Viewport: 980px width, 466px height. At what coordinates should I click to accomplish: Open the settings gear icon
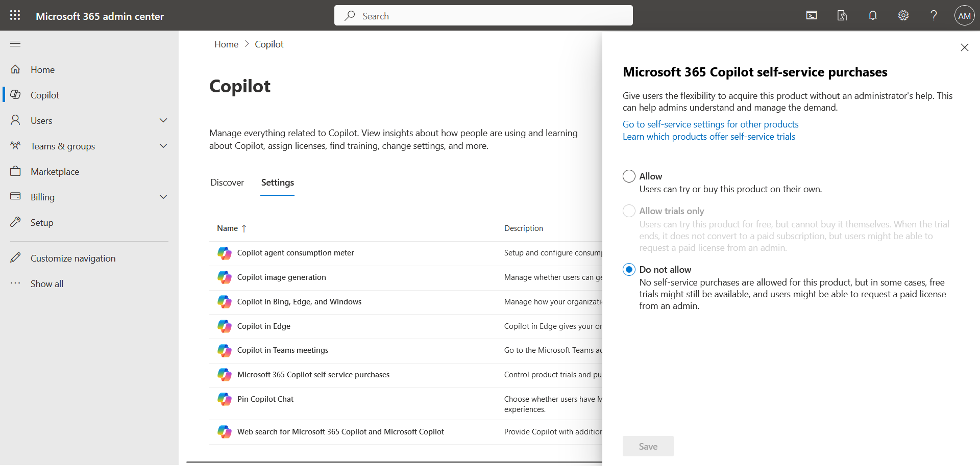pyautogui.click(x=903, y=15)
